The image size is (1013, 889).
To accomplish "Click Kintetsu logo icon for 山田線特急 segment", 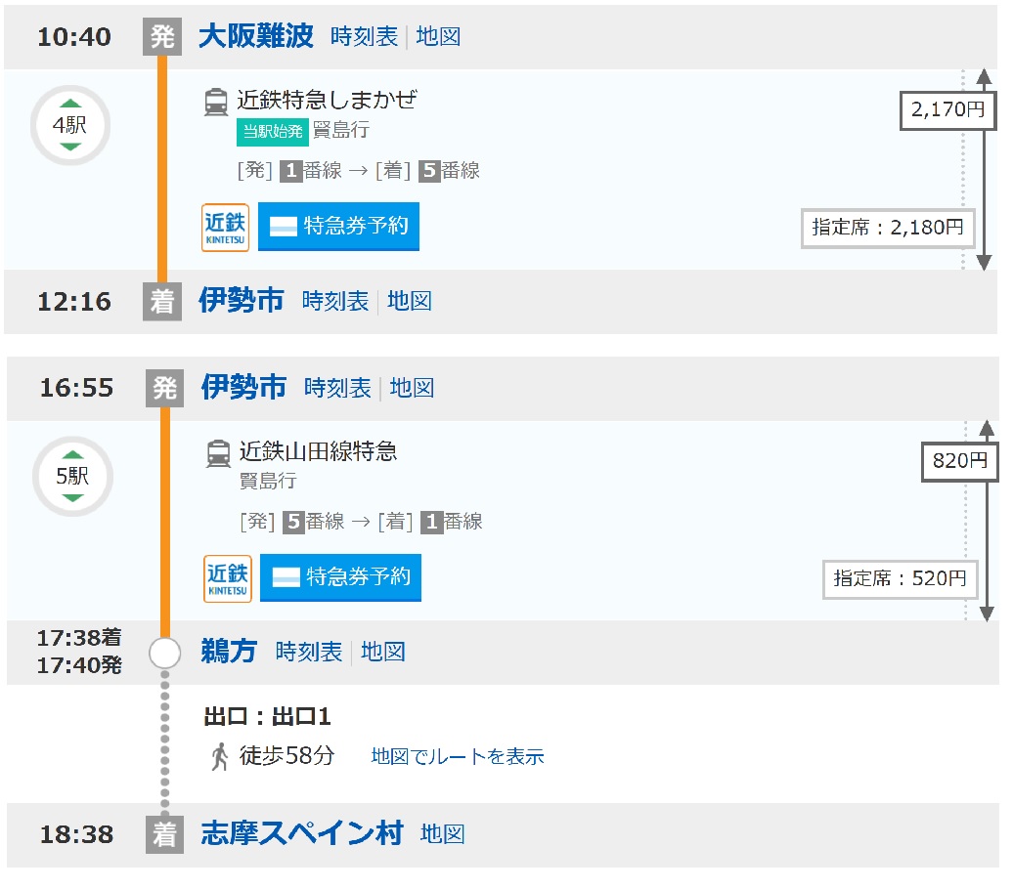I will click(x=228, y=578).
